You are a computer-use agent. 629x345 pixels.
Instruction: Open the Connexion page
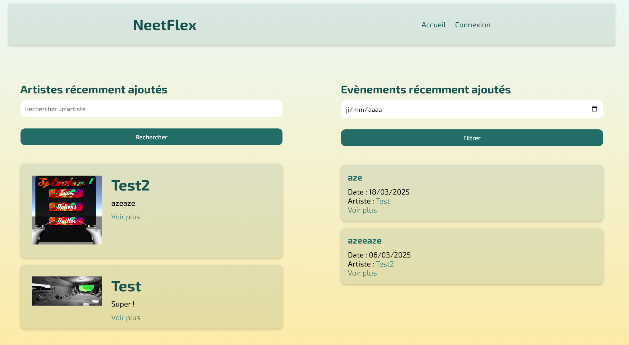[473, 25]
